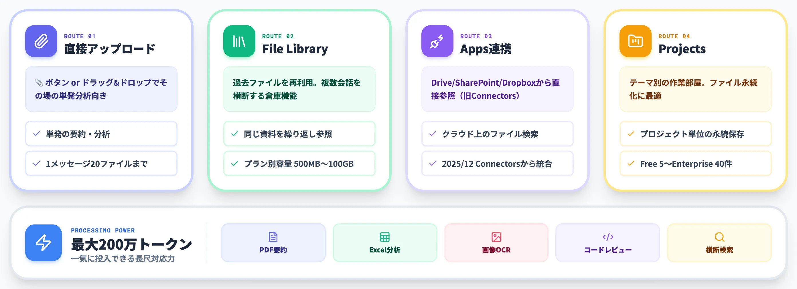This screenshot has height=289, width=797.
Task: Click the PROCESSING POWER label
Action: (x=103, y=230)
